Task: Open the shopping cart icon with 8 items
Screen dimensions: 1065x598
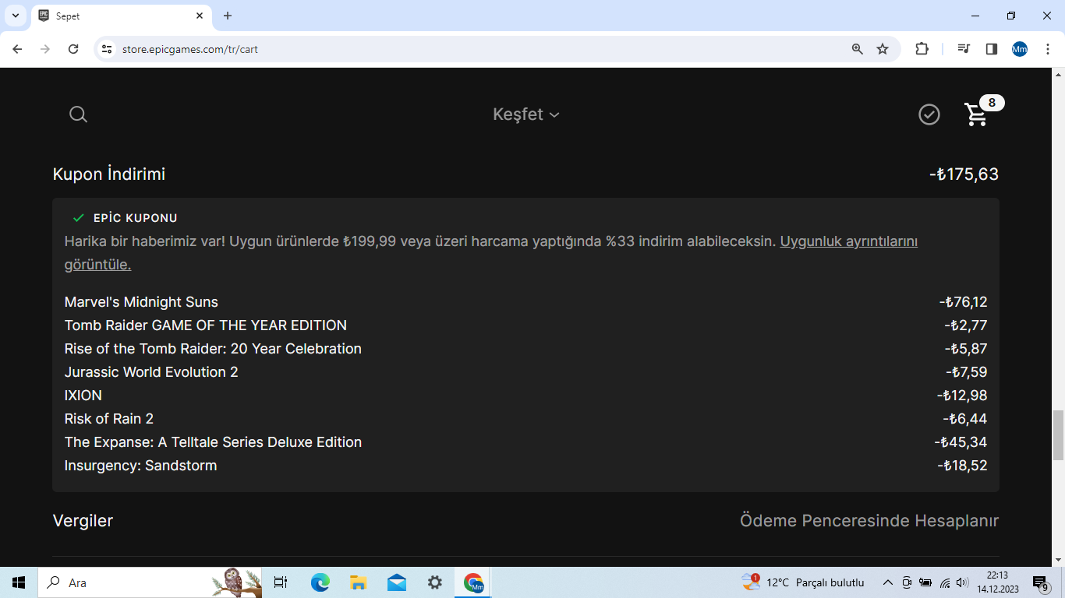Action: [976, 114]
